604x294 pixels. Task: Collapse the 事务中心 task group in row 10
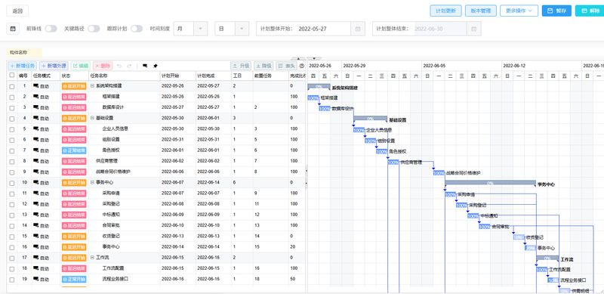[92, 182]
